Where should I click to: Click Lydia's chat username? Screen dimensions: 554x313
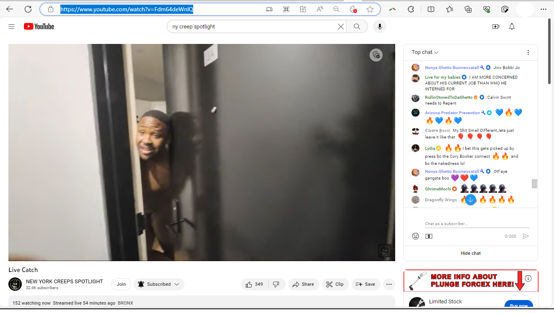[430, 148]
